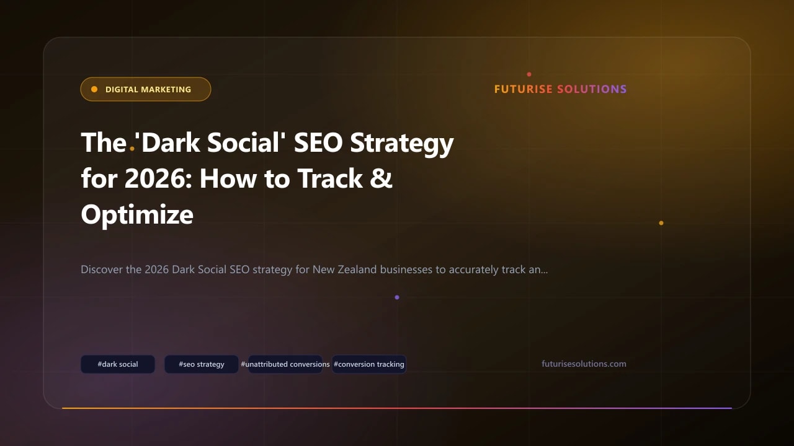This screenshot has width=794, height=446.
Task: Click the description starting "Discover the 2026"
Action: (x=314, y=270)
